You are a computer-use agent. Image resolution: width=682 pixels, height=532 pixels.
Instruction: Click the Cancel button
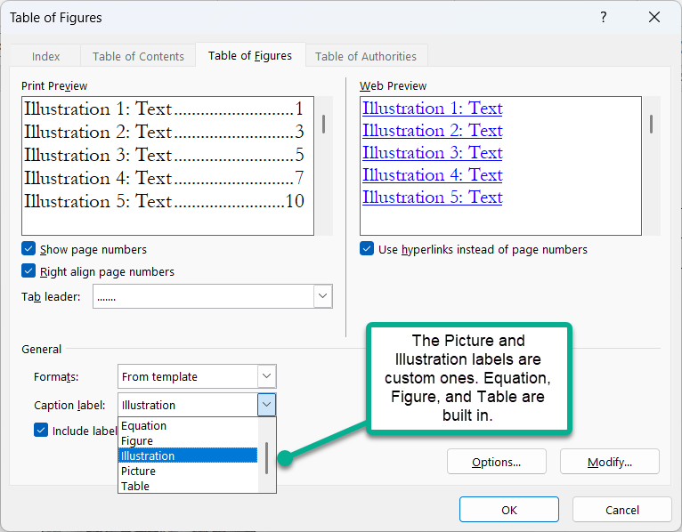621,510
